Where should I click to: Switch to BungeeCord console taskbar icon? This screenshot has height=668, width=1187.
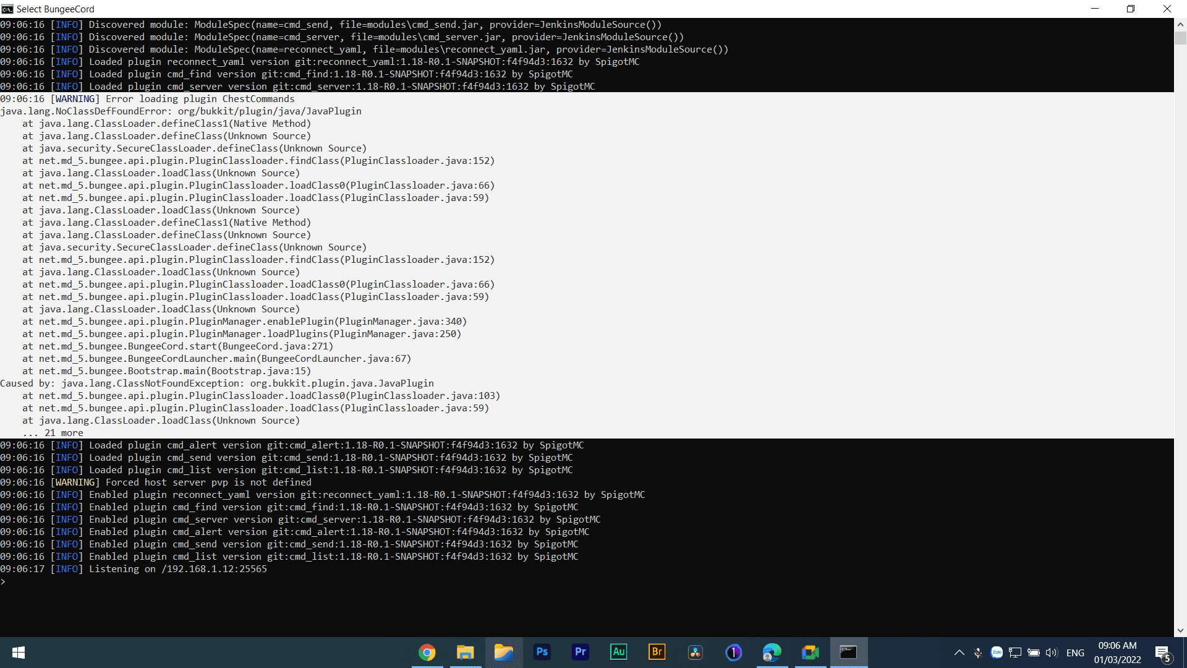pos(848,653)
